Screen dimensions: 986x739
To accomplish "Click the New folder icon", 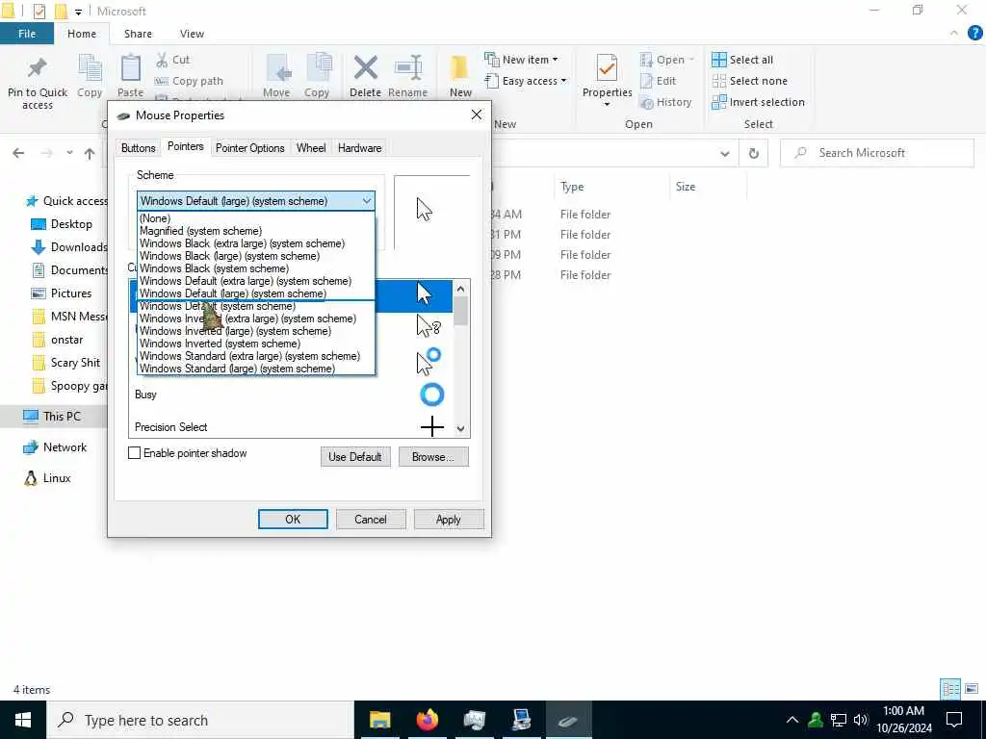I will click(x=460, y=68).
